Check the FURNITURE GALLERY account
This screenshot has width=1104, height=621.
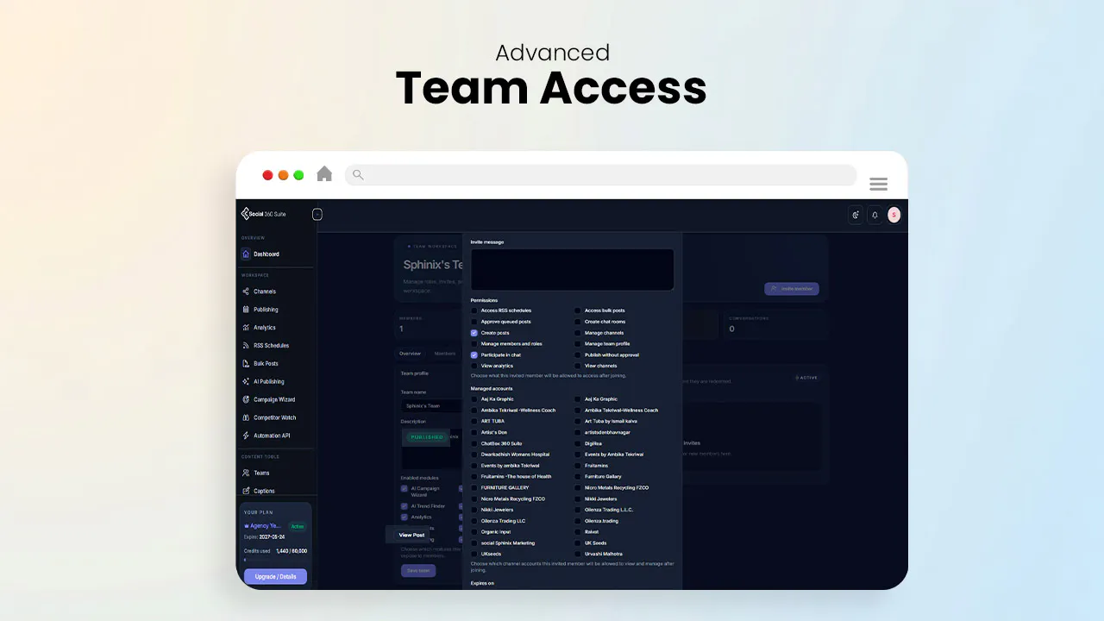click(x=474, y=487)
